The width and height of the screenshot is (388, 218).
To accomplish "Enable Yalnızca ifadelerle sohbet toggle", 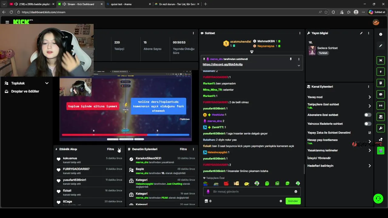I will tap(367, 124).
